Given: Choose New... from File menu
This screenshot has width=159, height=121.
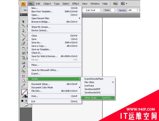Looking at the screenshot, I should (x=55, y=8).
